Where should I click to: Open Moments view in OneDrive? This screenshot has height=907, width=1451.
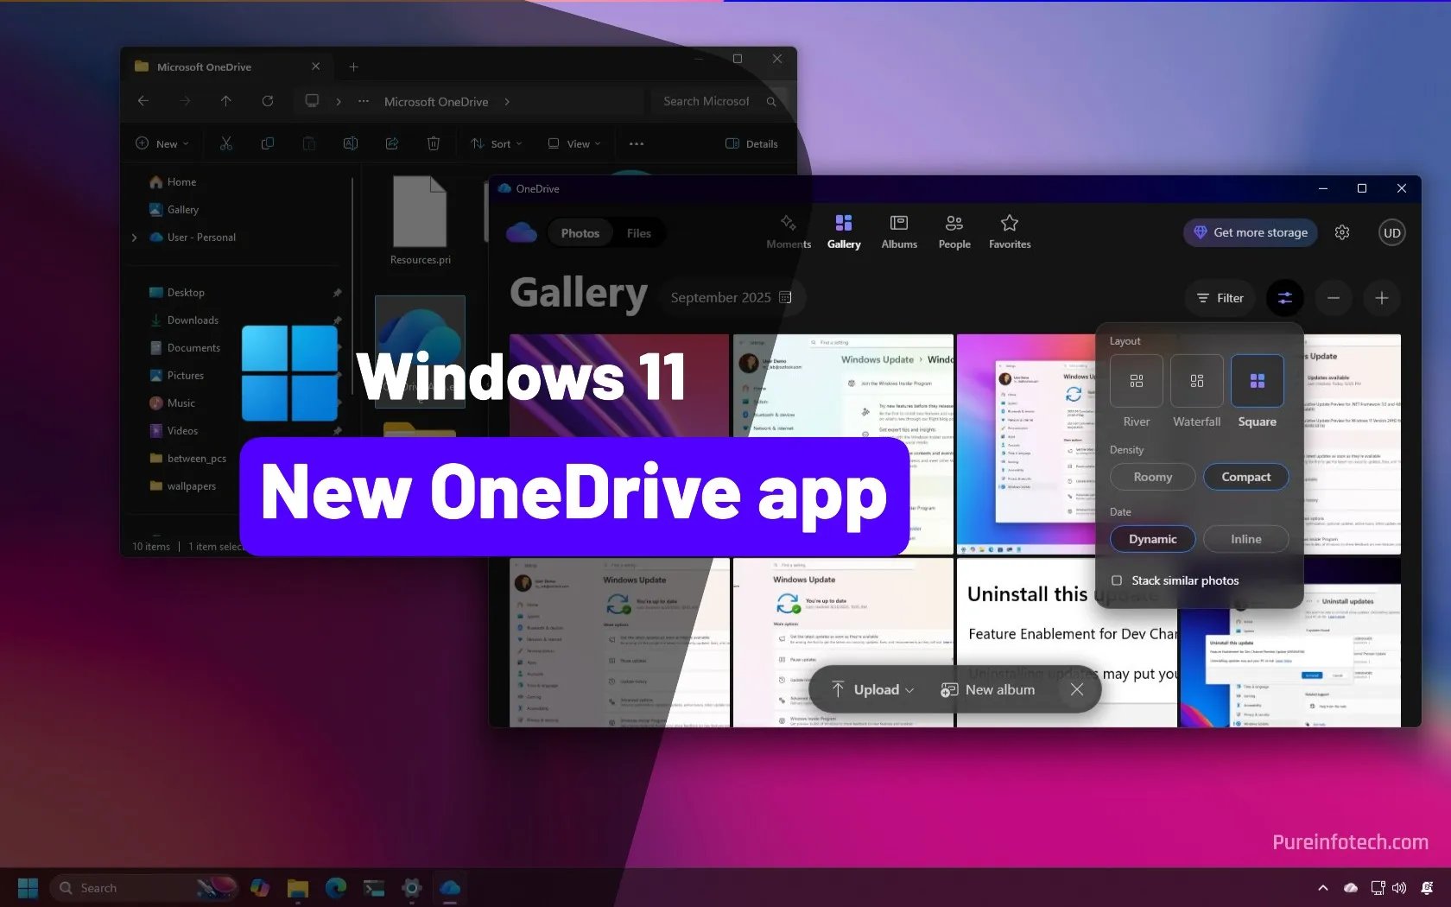click(x=787, y=232)
